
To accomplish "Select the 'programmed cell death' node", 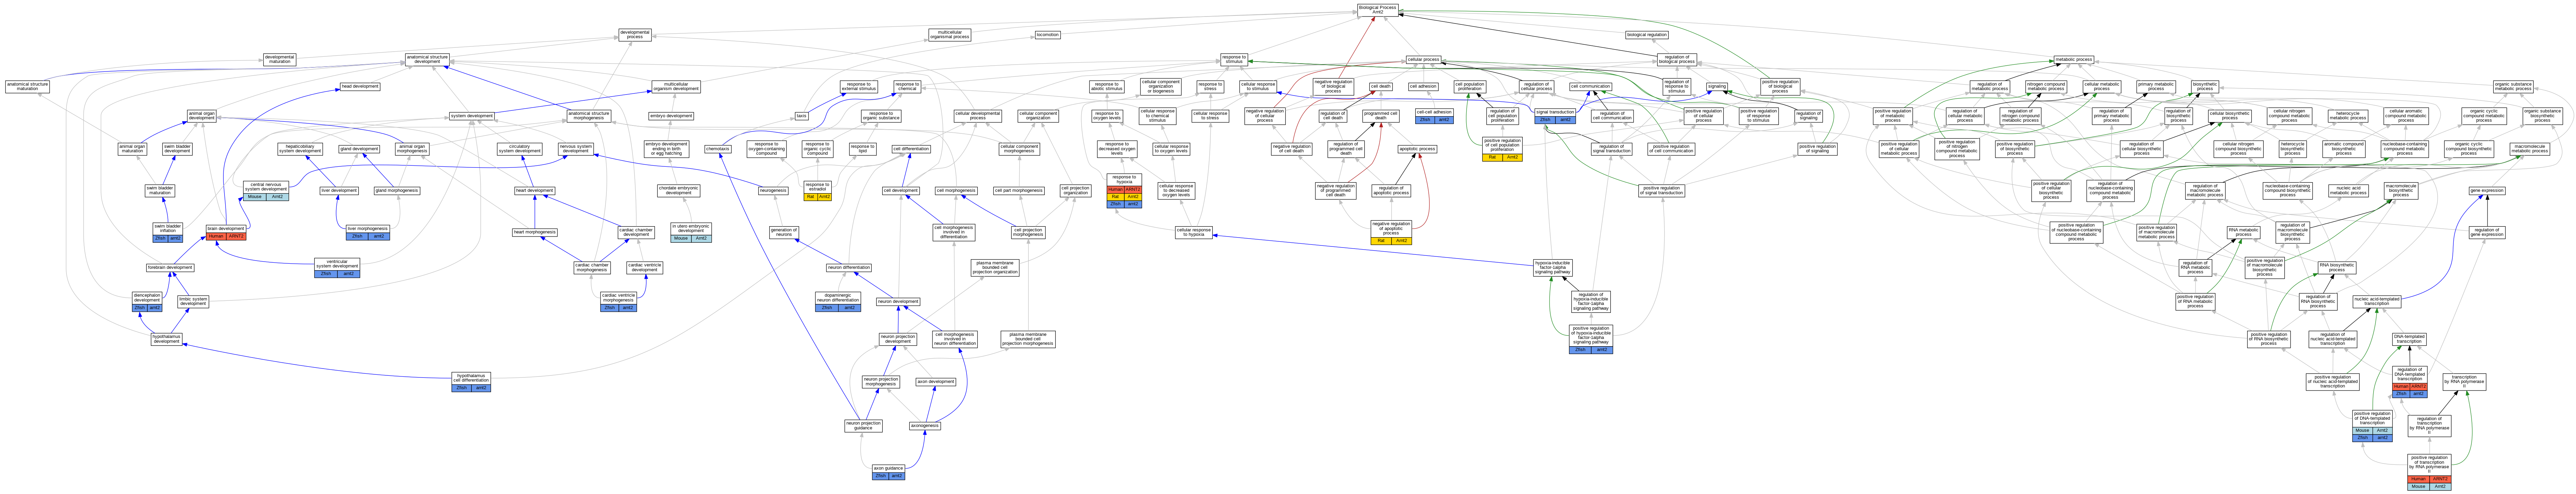I will [1381, 116].
